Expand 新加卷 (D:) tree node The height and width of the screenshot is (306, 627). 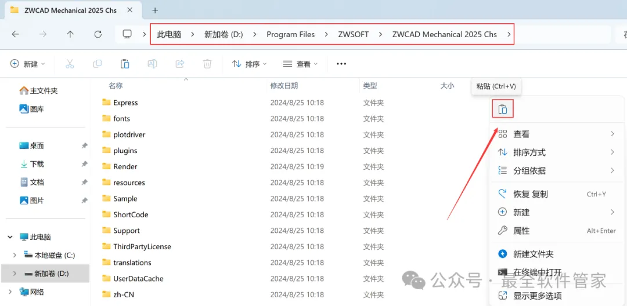15,274
